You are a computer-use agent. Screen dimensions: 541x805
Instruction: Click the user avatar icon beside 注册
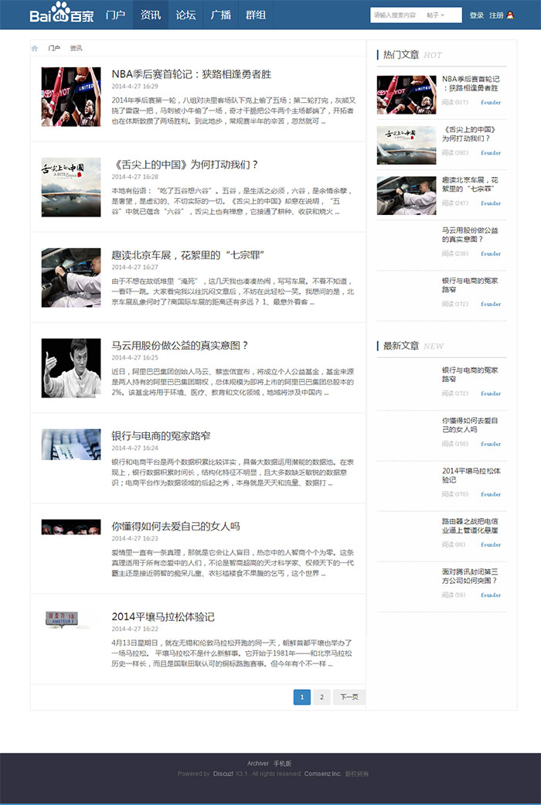510,15
